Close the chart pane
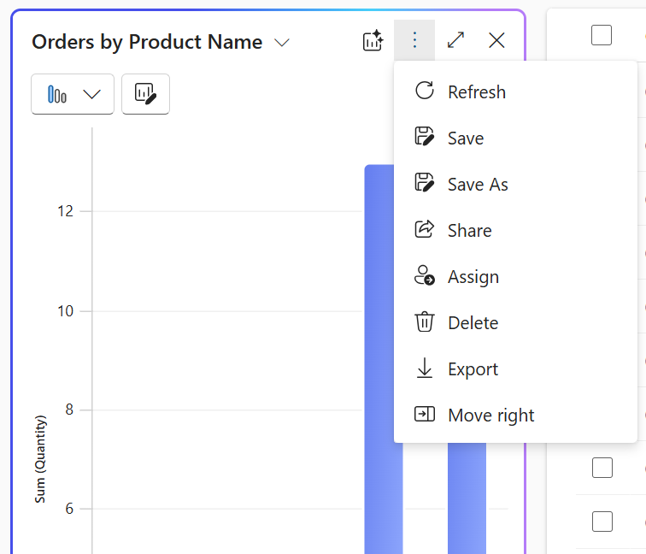 tap(496, 40)
